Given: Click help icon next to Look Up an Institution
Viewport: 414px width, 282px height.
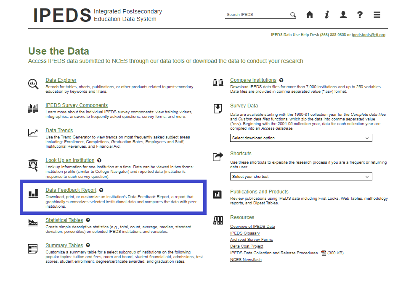Looking at the screenshot, I should click(x=99, y=160).
